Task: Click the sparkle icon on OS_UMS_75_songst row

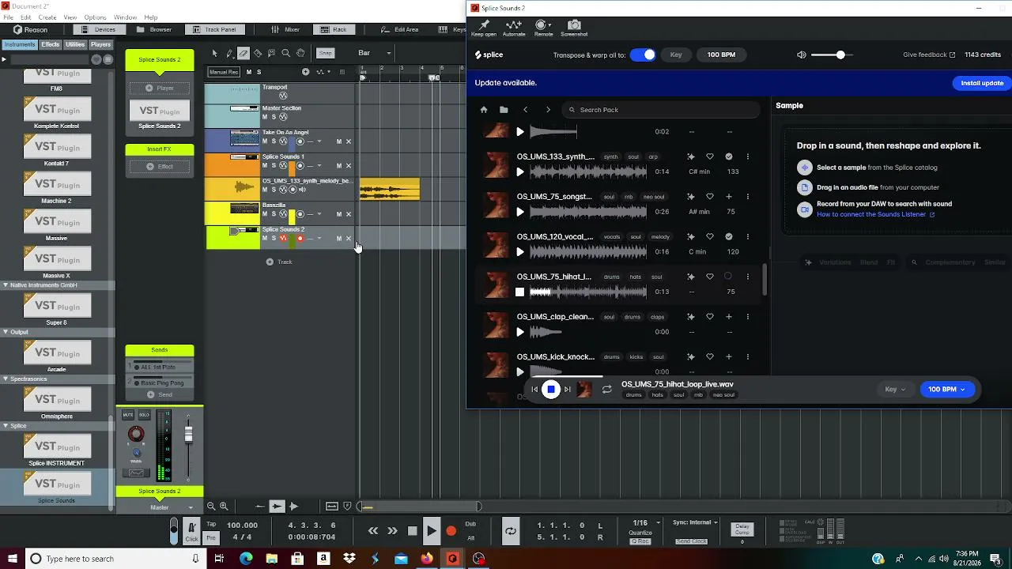Action: point(691,197)
